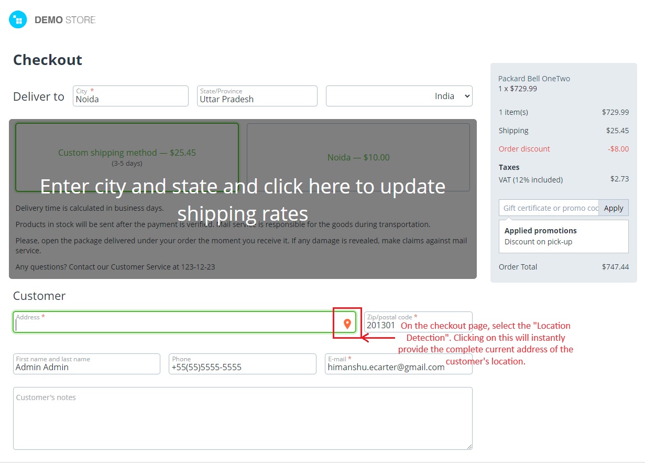Screen dimensions: 645x463
Task: Click the Packard Bell OneTwo product name
Action: coord(534,79)
